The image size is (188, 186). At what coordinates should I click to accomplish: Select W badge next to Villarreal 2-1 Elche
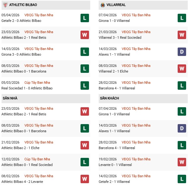coord(182,68)
